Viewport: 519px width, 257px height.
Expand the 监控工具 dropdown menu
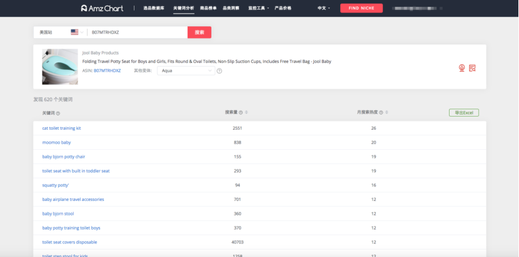258,8
